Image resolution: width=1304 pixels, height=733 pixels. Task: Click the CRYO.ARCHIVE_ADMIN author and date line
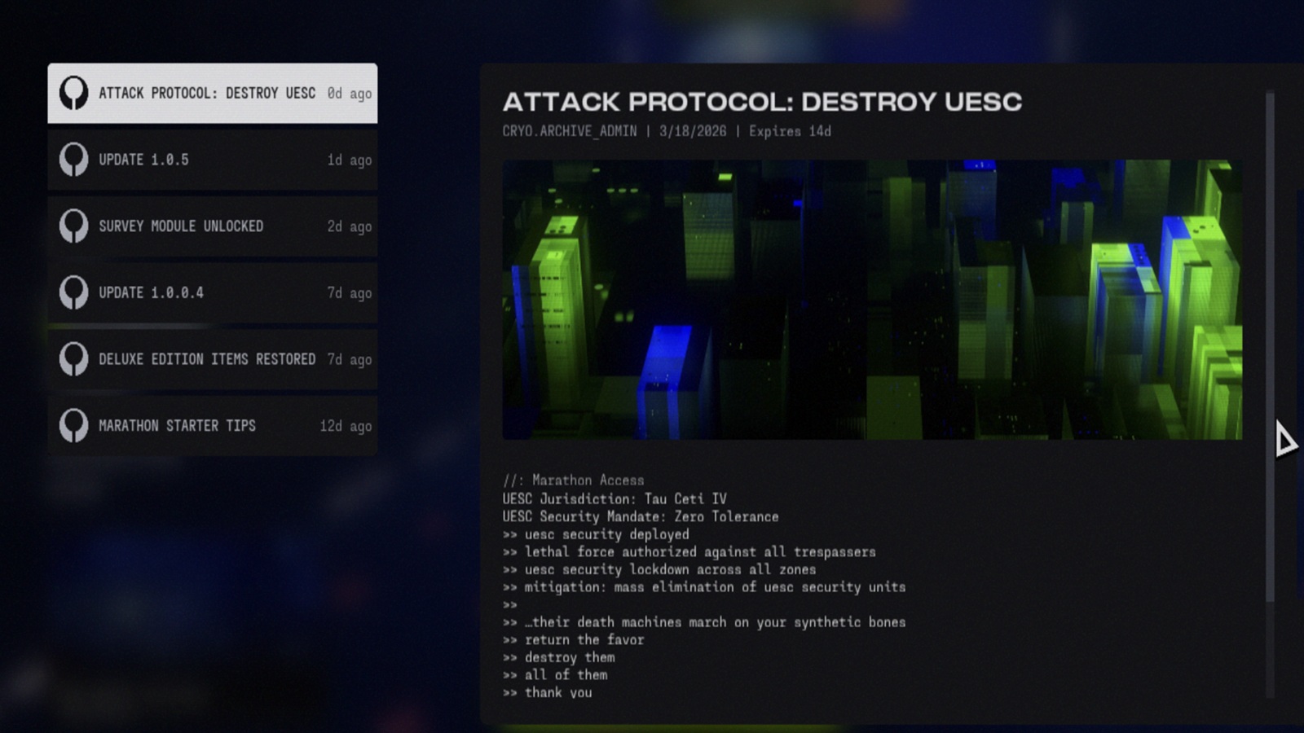pos(666,131)
